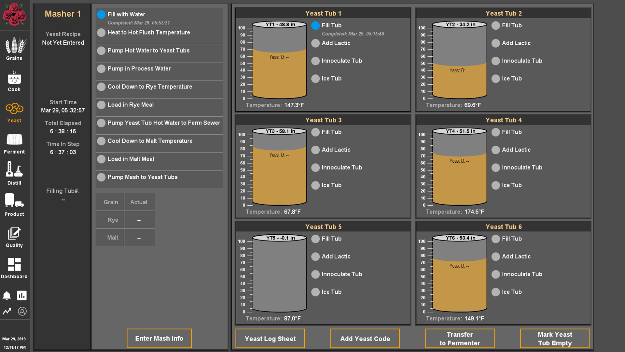625x352 pixels.
Task: Open the Dashboard view
Action: 14,269
